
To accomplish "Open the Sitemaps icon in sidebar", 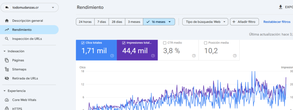I will (7, 69).
